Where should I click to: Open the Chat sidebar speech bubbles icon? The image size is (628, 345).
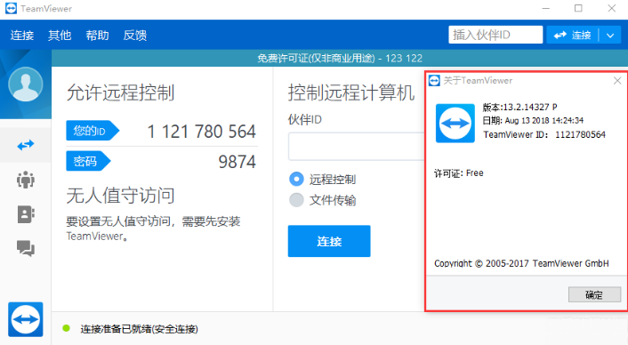[26, 249]
